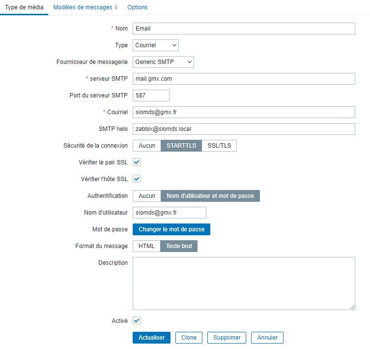Choose SSL/TLS connection security
The width and height of the screenshot is (370, 349).
219,146
